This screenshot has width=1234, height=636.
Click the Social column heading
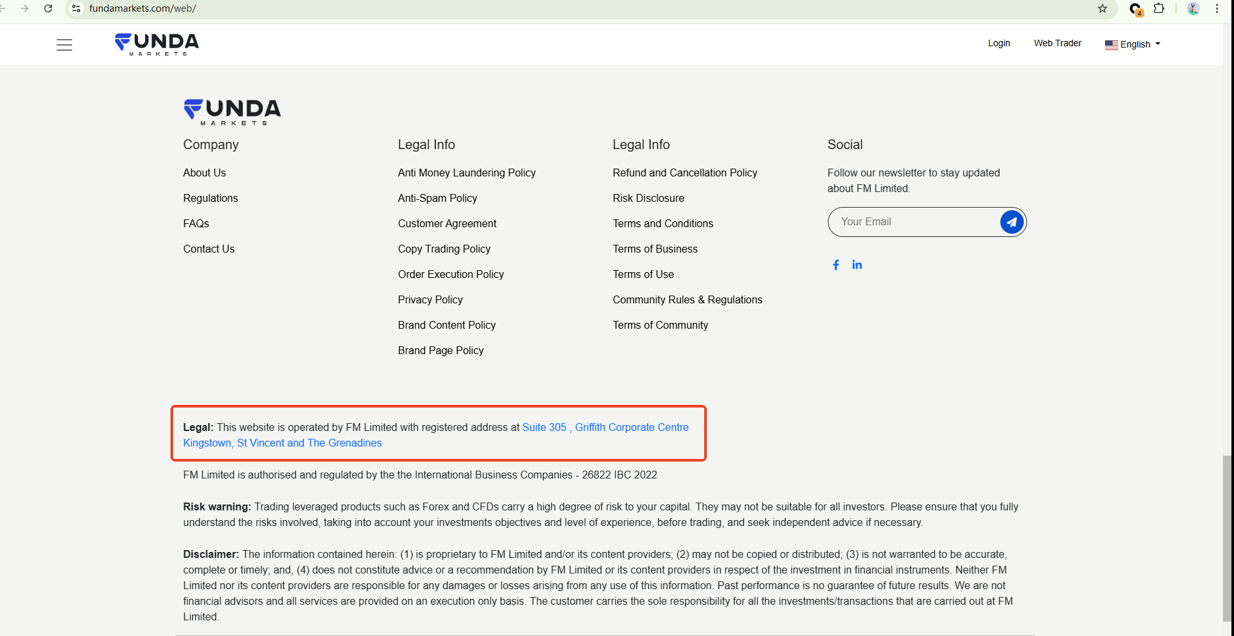845,145
